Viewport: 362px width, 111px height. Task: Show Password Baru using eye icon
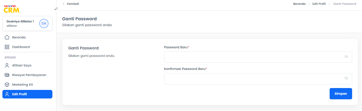(346, 57)
